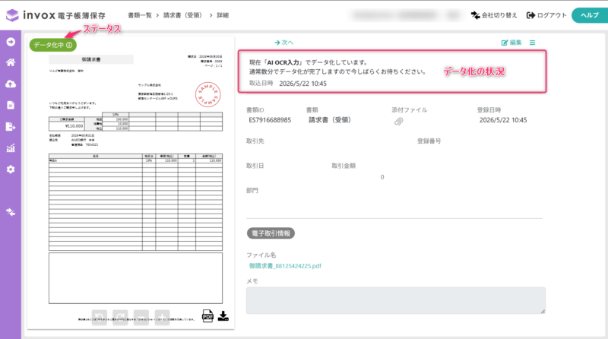
Task: Click the 取引金額 value 0
Action: click(382, 177)
